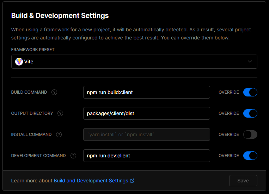
Task: Click the OVERRIDE text next to Install Command
Action: [229, 134]
